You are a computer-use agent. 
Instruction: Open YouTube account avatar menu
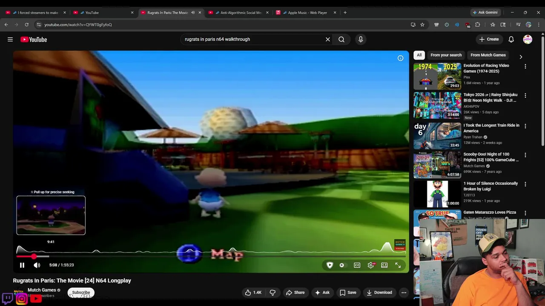(528, 40)
